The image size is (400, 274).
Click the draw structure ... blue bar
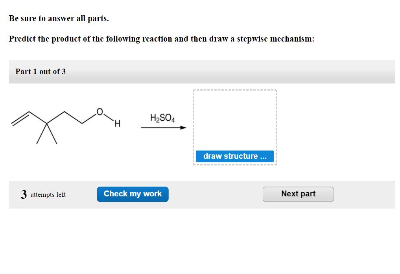point(235,156)
